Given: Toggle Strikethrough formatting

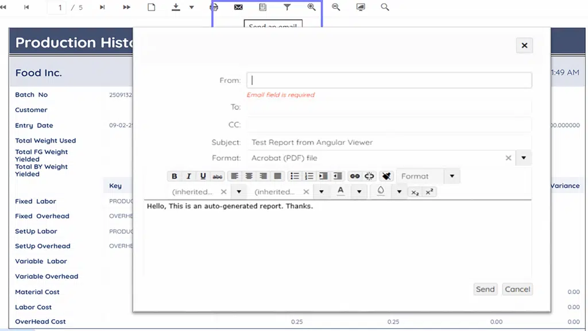Looking at the screenshot, I should pyautogui.click(x=218, y=176).
